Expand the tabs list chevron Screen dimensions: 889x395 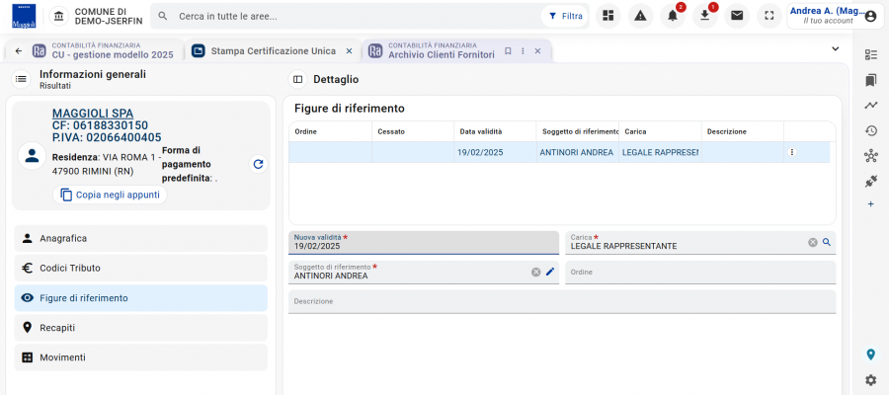pos(835,48)
